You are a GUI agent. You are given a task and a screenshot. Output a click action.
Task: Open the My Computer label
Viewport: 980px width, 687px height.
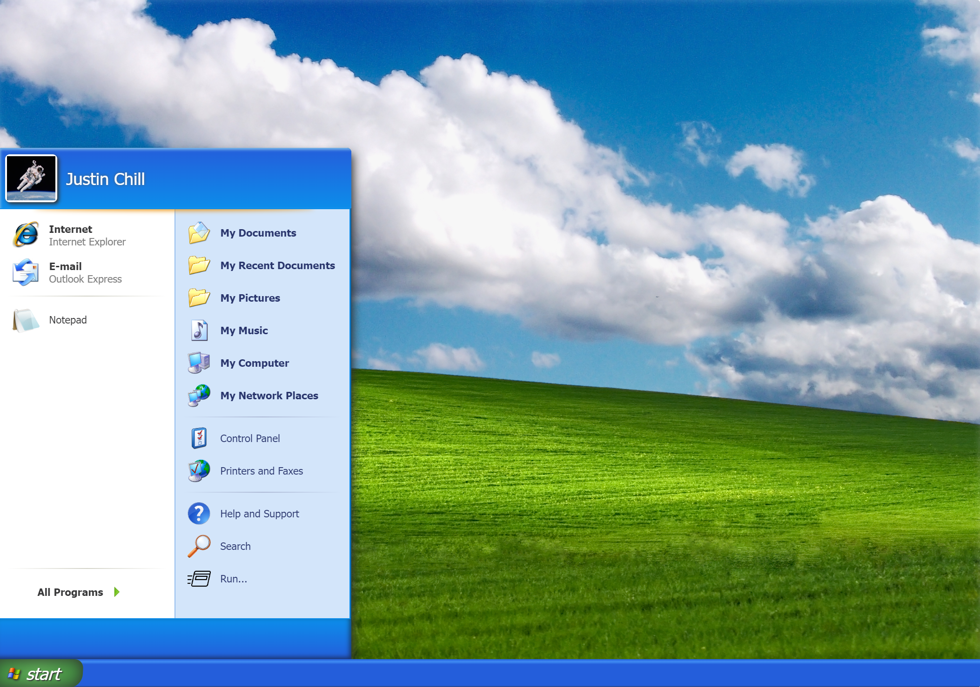coord(255,363)
